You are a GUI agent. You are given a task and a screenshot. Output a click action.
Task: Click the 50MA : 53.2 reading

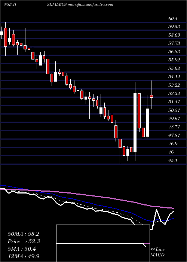click(x=24, y=234)
